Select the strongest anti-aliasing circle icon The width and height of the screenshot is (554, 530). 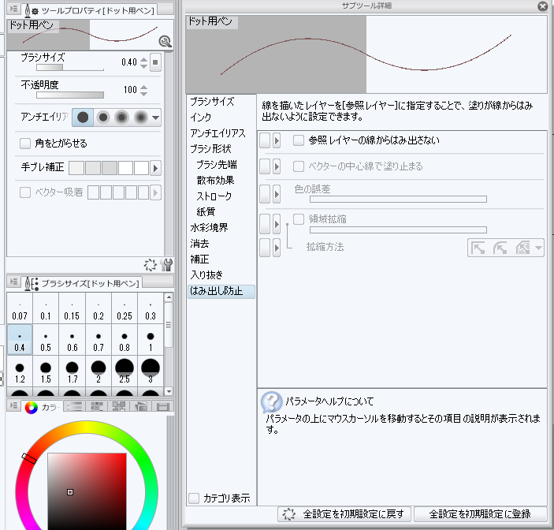coord(140,118)
